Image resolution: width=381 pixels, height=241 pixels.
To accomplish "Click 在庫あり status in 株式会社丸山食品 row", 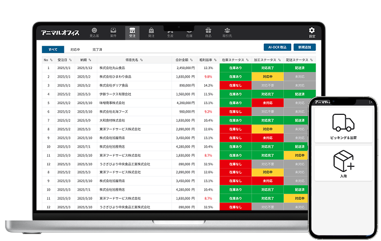I will pyautogui.click(x=236, y=68).
